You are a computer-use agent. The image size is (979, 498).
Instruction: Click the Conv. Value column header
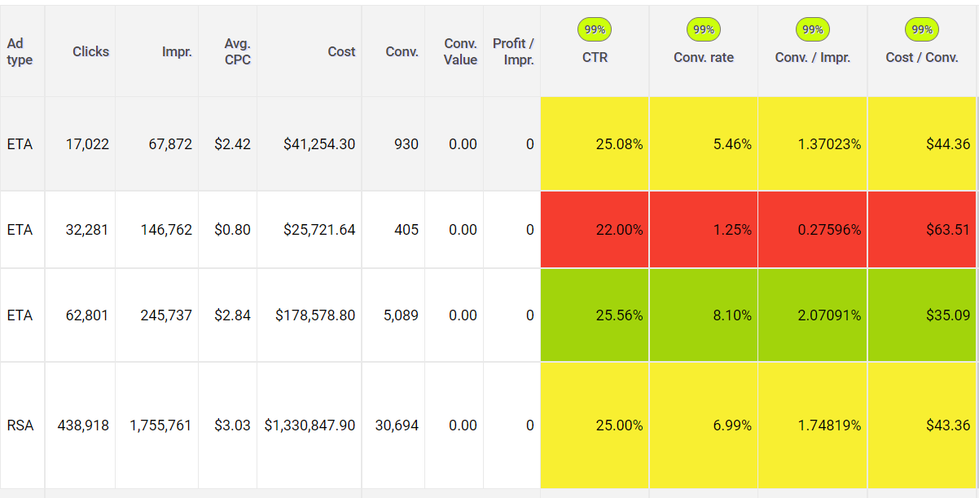(x=460, y=51)
